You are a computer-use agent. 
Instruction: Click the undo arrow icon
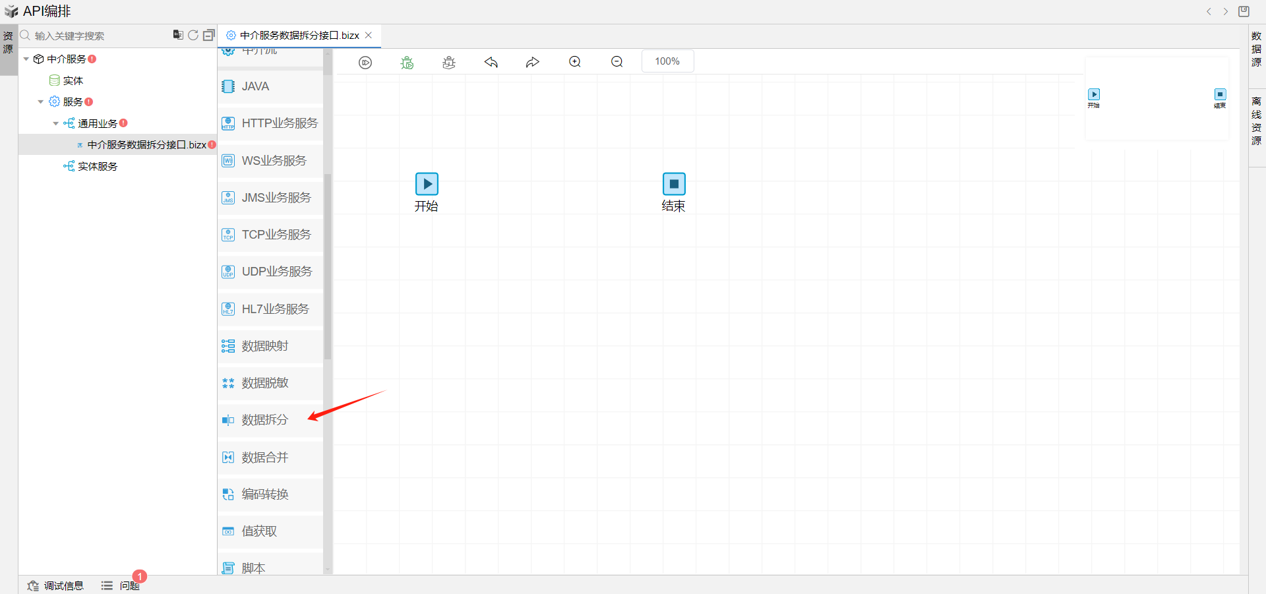491,62
